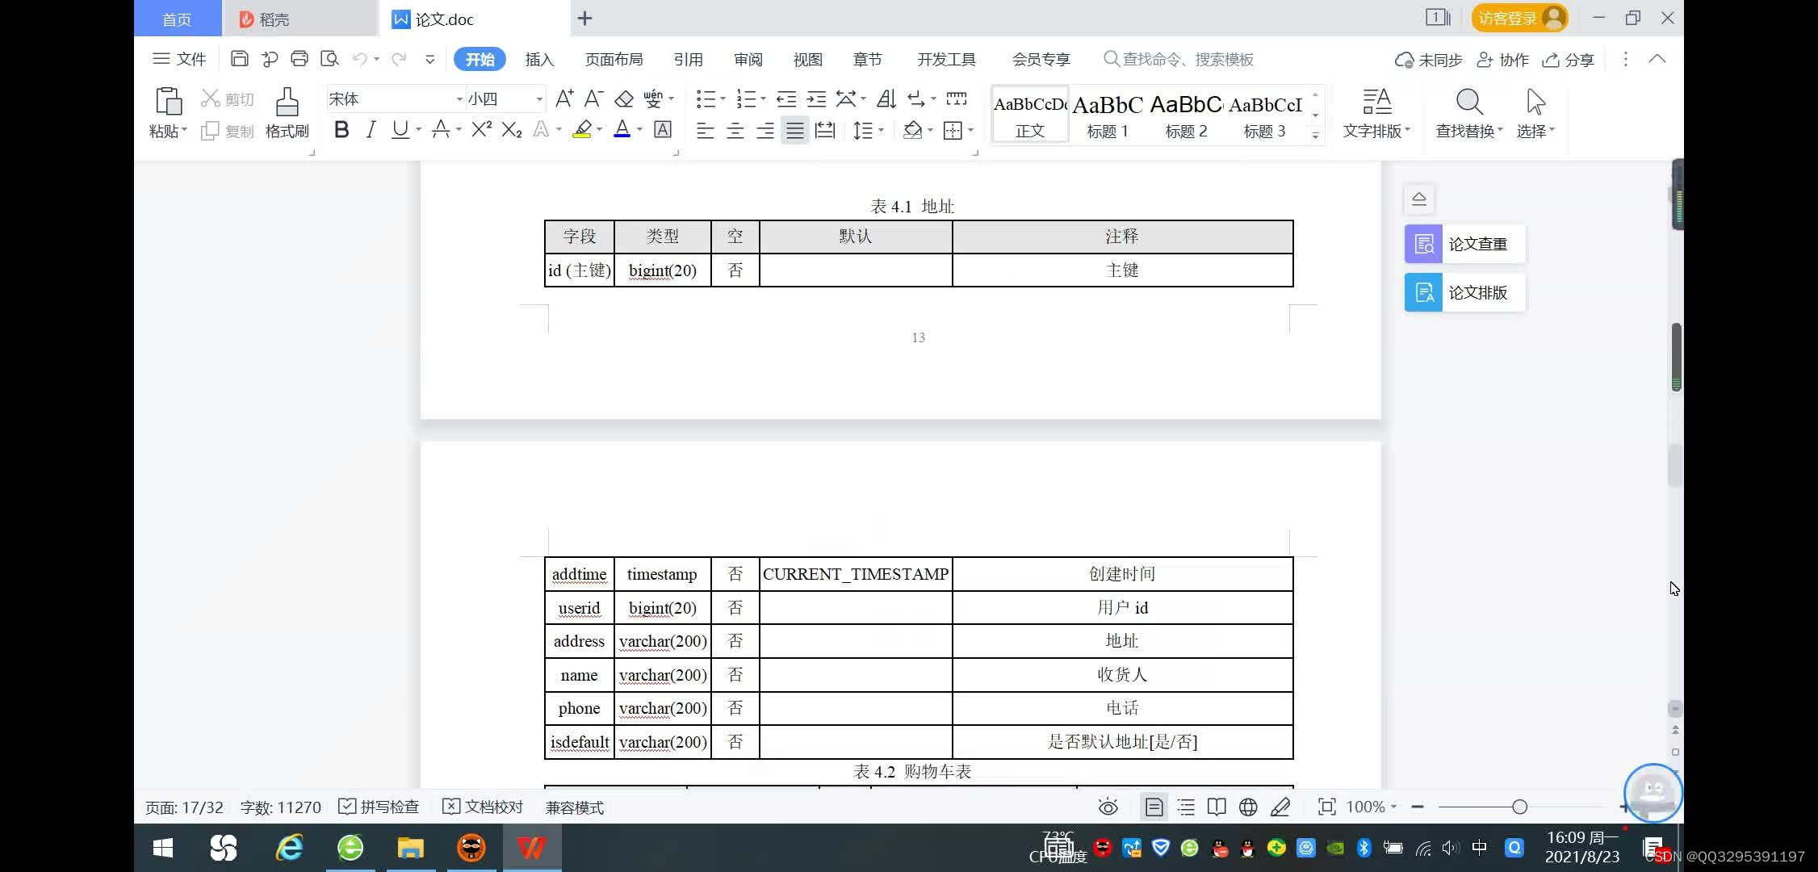The width and height of the screenshot is (1818, 872).
Task: Toggle Underline formatting
Action: pos(400,129)
